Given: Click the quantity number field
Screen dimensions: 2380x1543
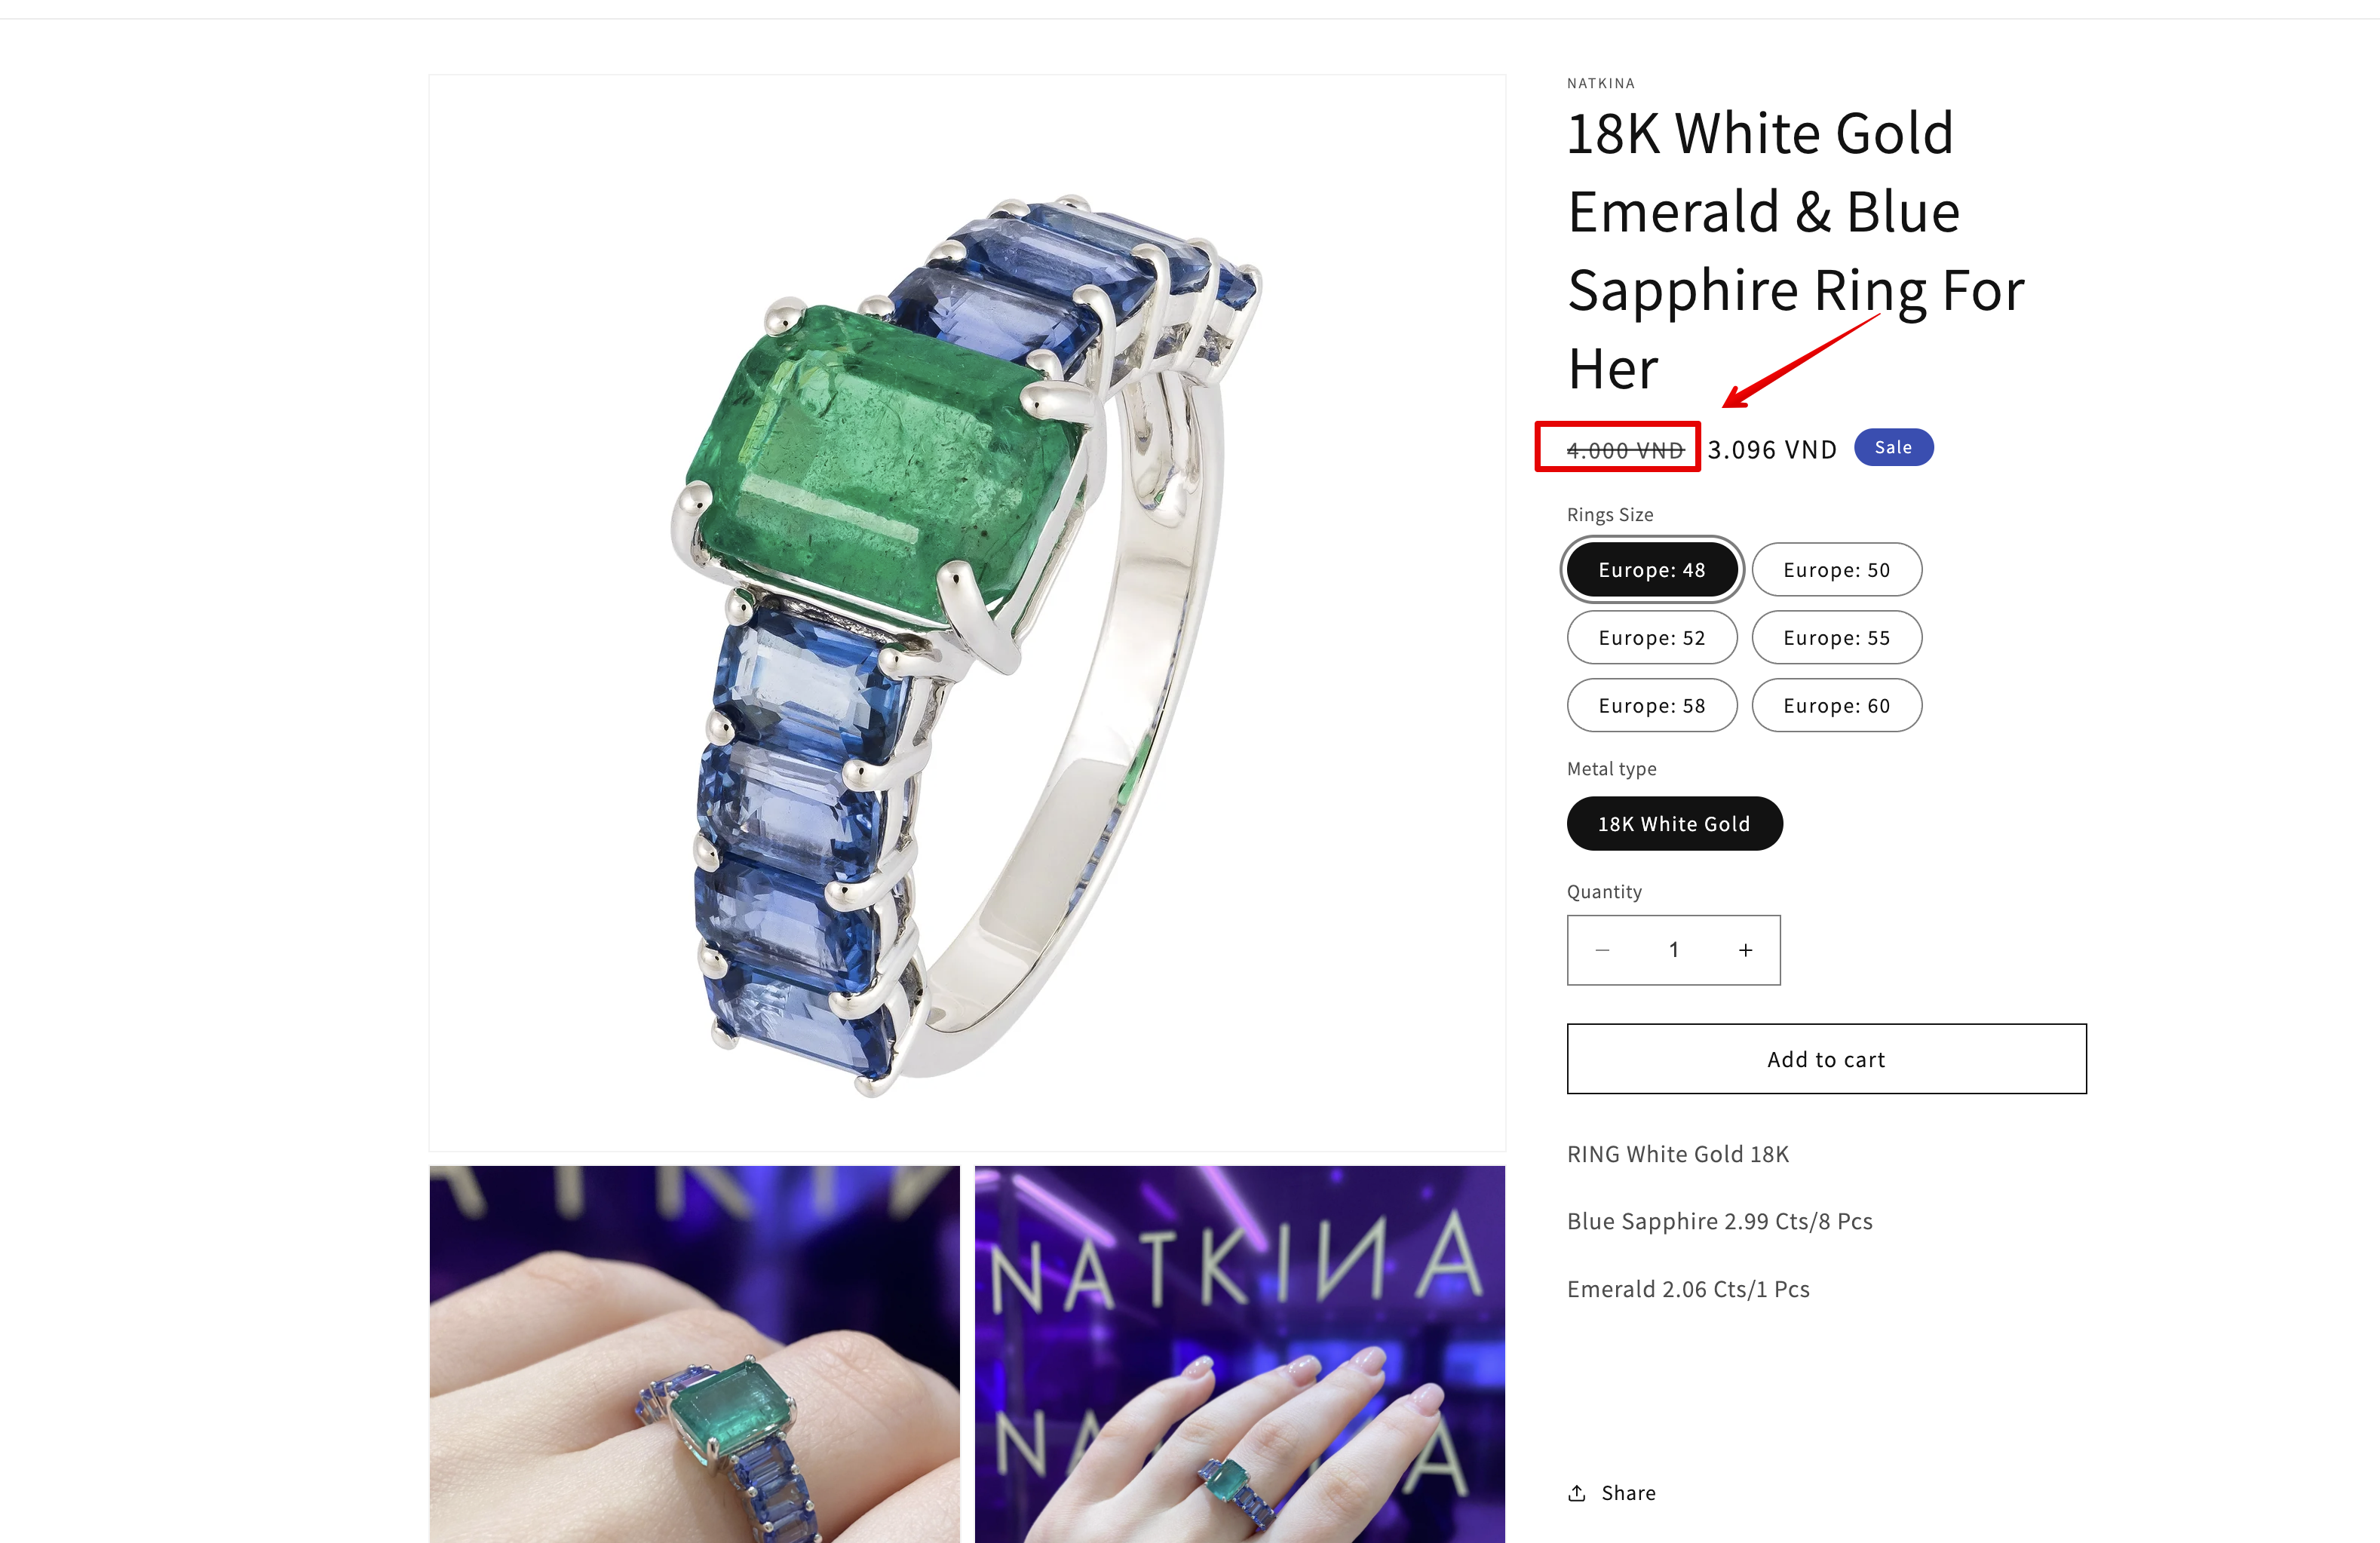Looking at the screenshot, I should click(x=1674, y=950).
